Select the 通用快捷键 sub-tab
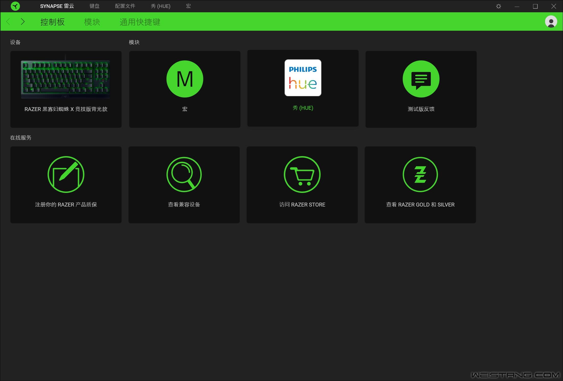 click(140, 22)
